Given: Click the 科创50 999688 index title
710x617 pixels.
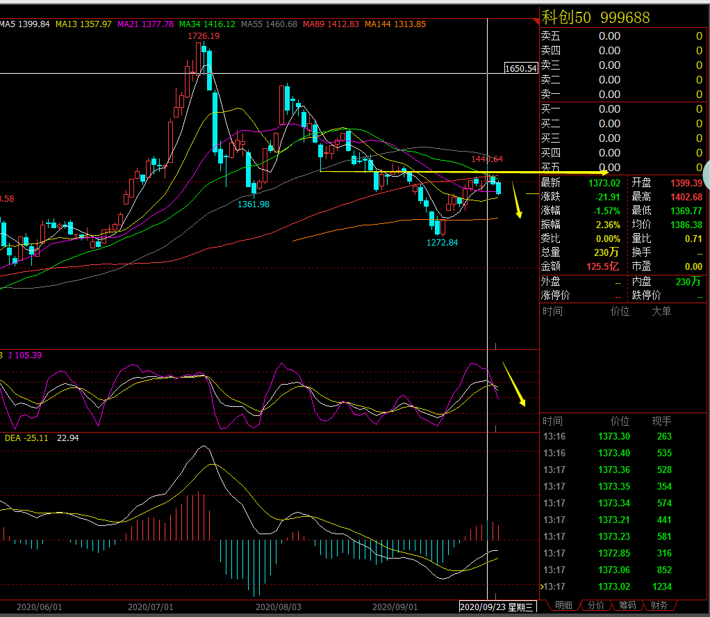Looking at the screenshot, I should 595,17.
